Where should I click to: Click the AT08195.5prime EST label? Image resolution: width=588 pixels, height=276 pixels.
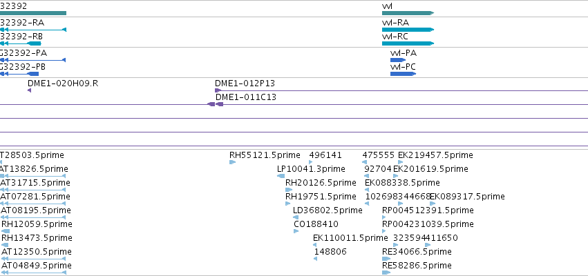tap(36, 210)
